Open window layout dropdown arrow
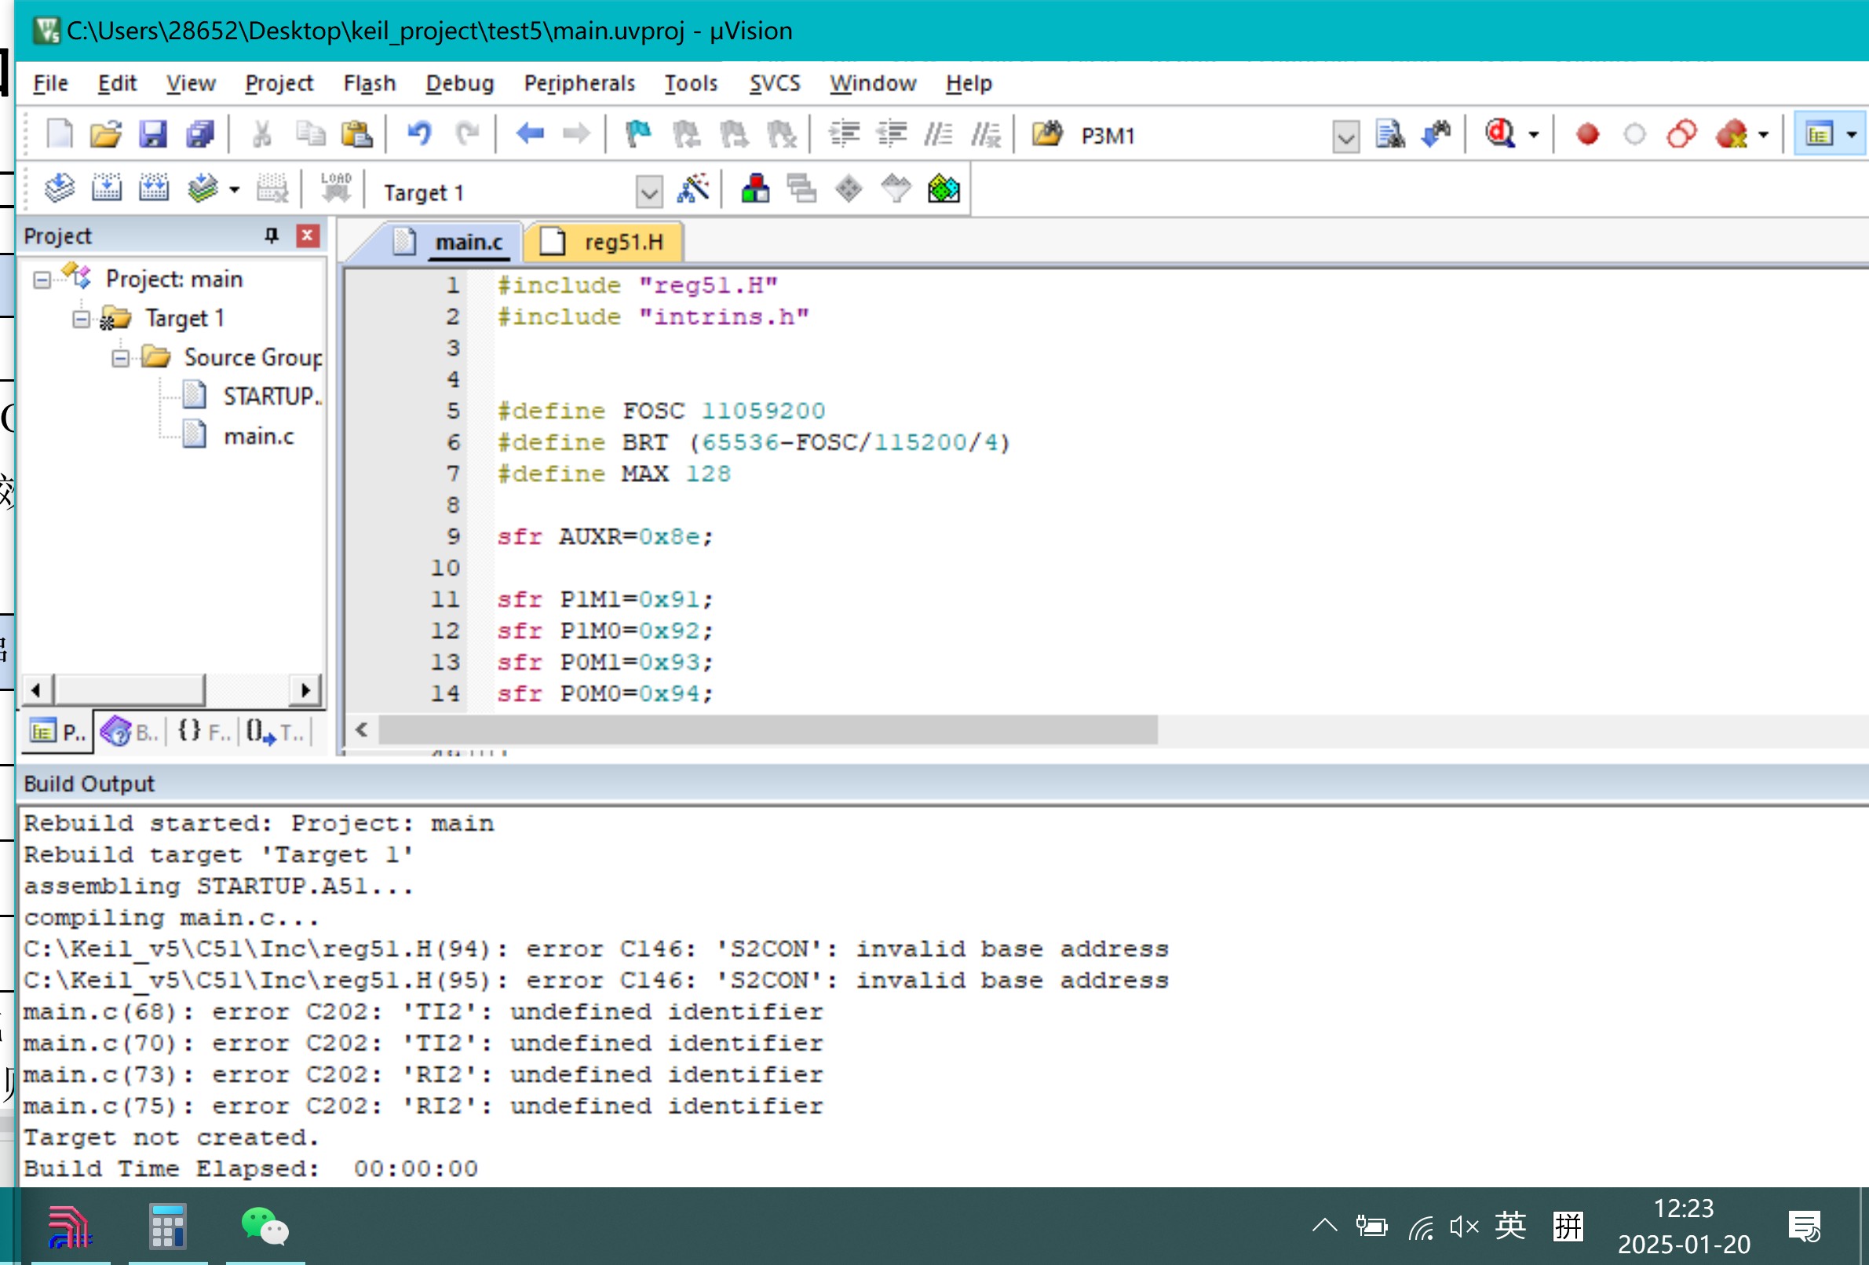 (1851, 135)
